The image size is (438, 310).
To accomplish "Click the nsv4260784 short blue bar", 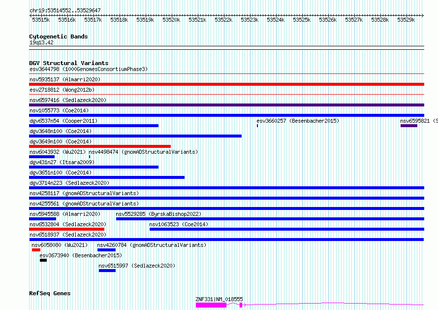I will [x=106, y=250].
